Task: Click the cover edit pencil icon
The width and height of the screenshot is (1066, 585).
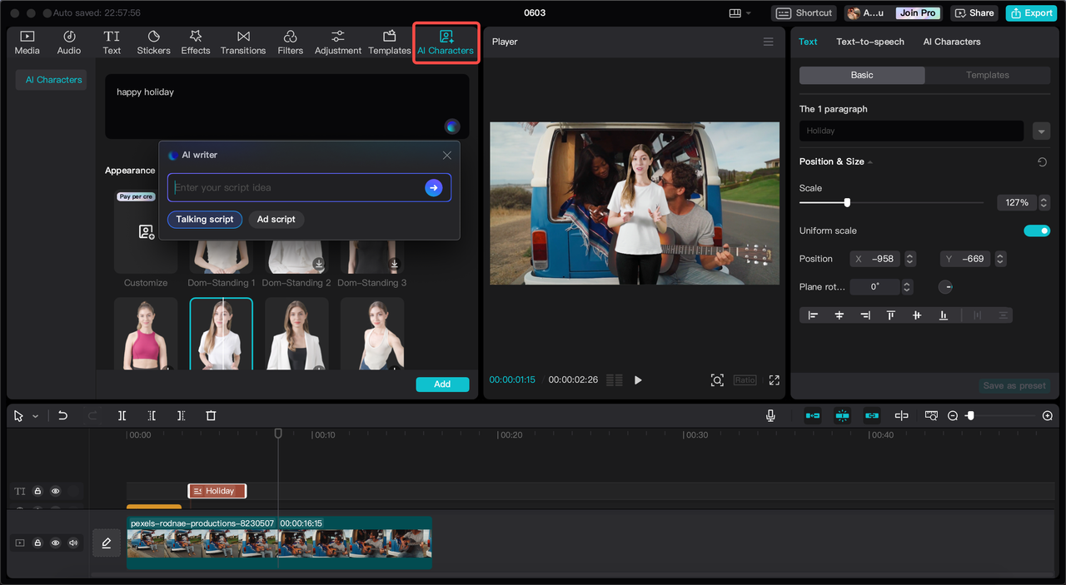Action: 106,543
